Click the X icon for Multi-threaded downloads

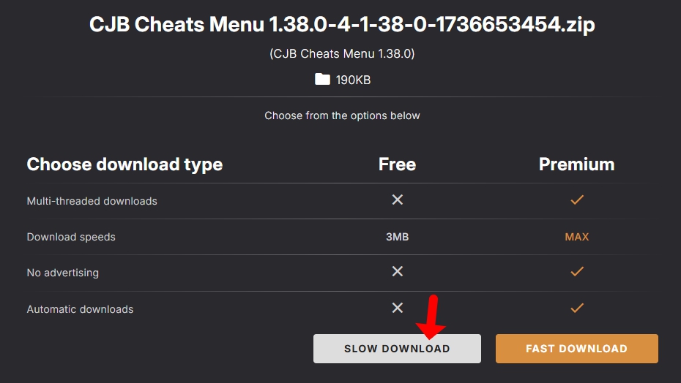398,200
